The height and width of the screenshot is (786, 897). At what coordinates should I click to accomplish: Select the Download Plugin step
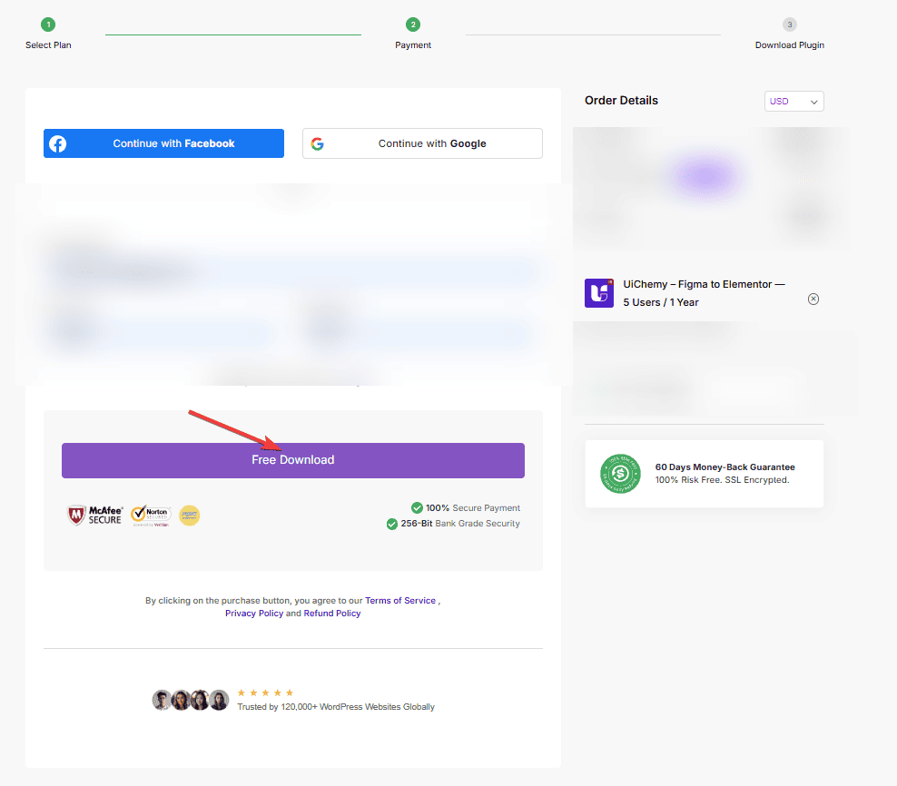point(789,32)
